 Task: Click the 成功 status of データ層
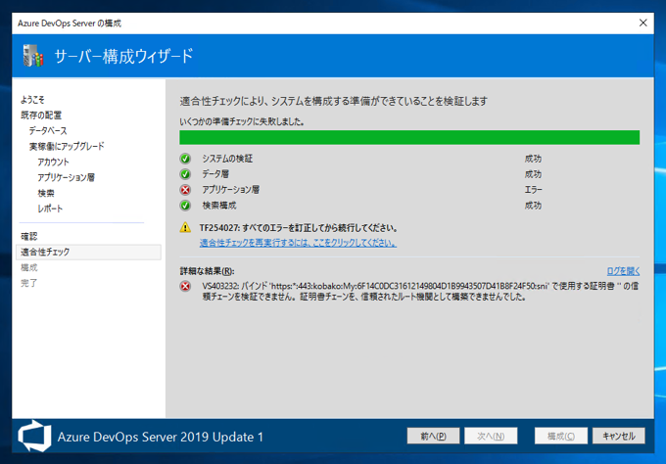533,174
